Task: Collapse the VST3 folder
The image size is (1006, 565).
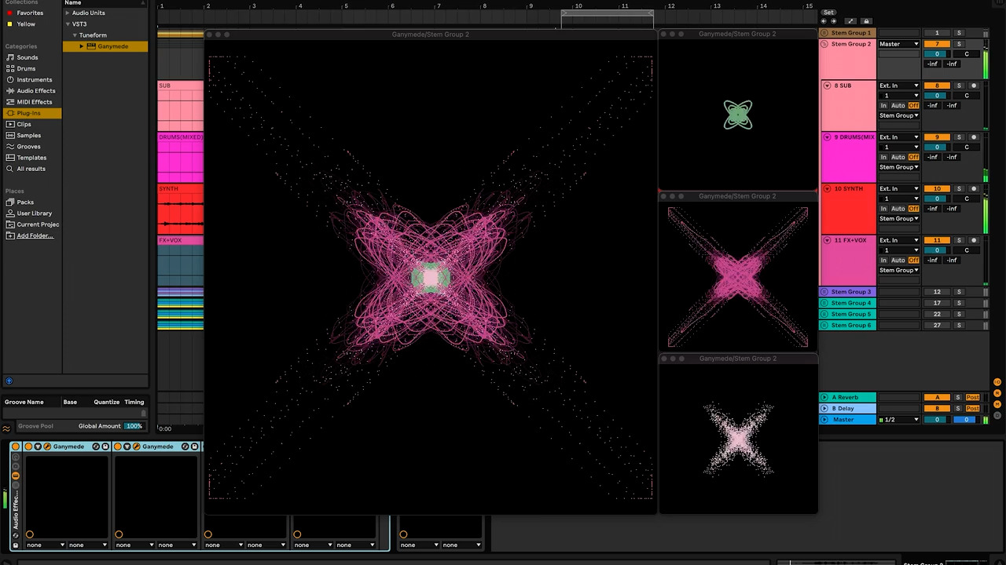Action: pyautogui.click(x=68, y=24)
